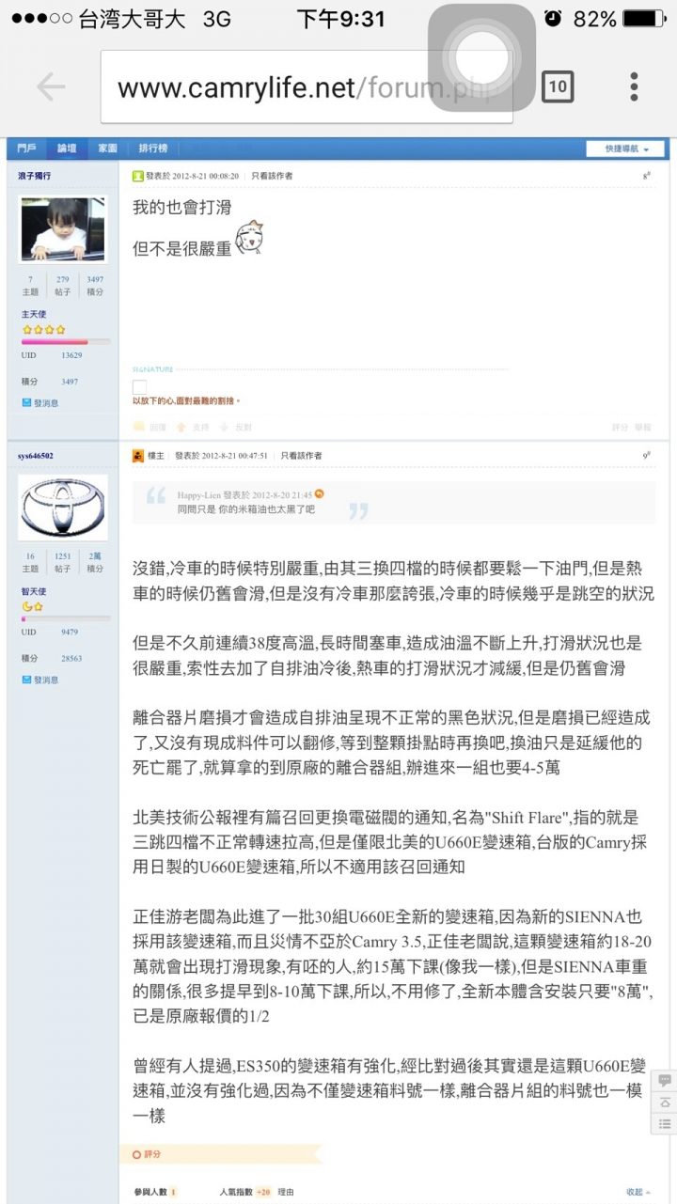Tap the browser back arrow
The image size is (677, 1204).
click(51, 87)
